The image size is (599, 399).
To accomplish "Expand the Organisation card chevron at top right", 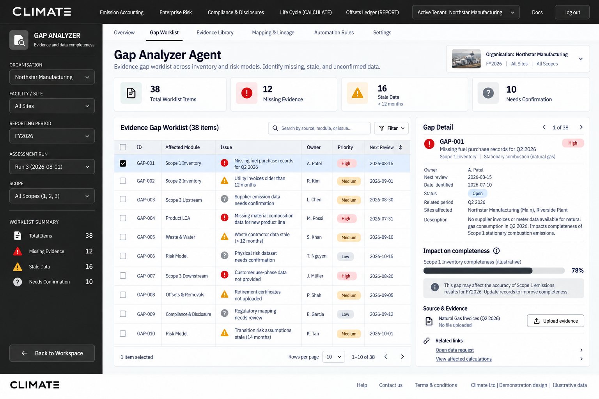I will pyautogui.click(x=581, y=59).
